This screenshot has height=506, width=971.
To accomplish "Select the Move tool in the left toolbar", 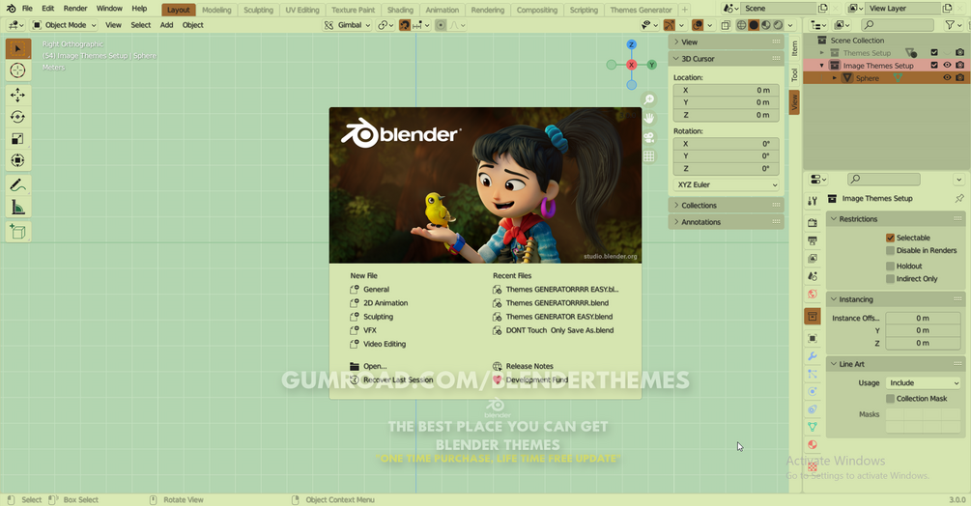I will coord(18,95).
